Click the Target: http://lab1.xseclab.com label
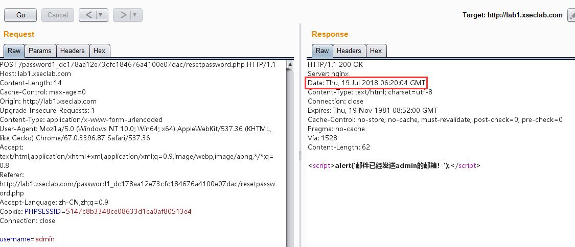 coord(512,15)
